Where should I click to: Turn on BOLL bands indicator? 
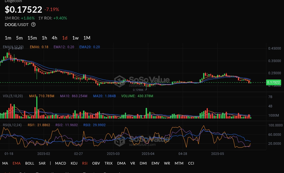[30, 163]
